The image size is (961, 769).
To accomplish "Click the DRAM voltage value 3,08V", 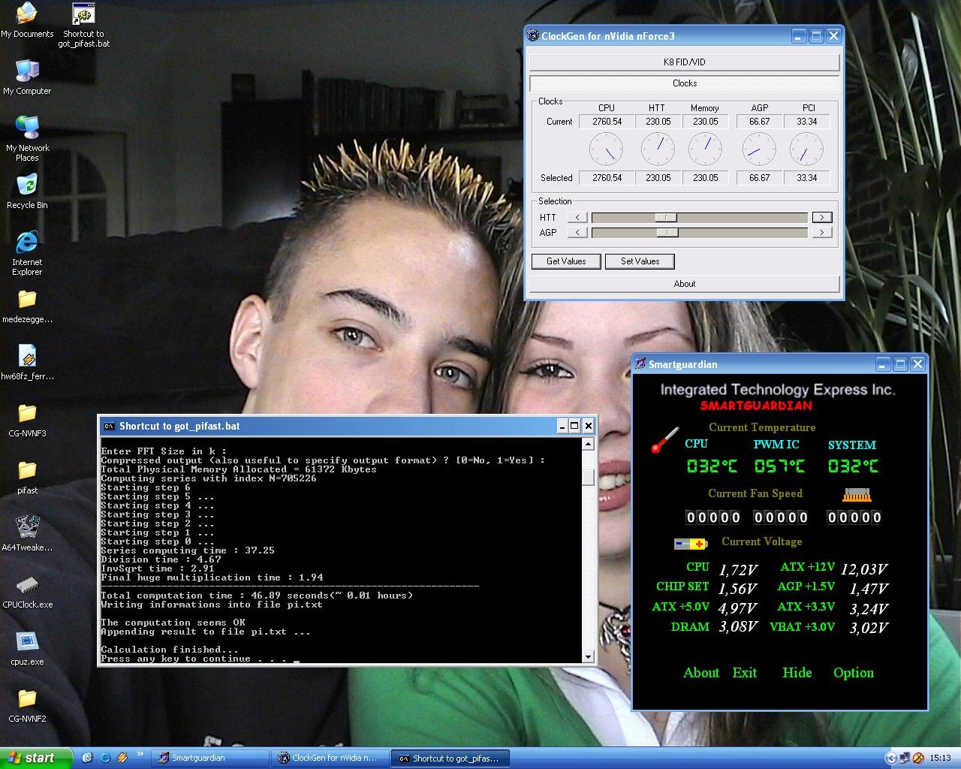I will click(738, 627).
